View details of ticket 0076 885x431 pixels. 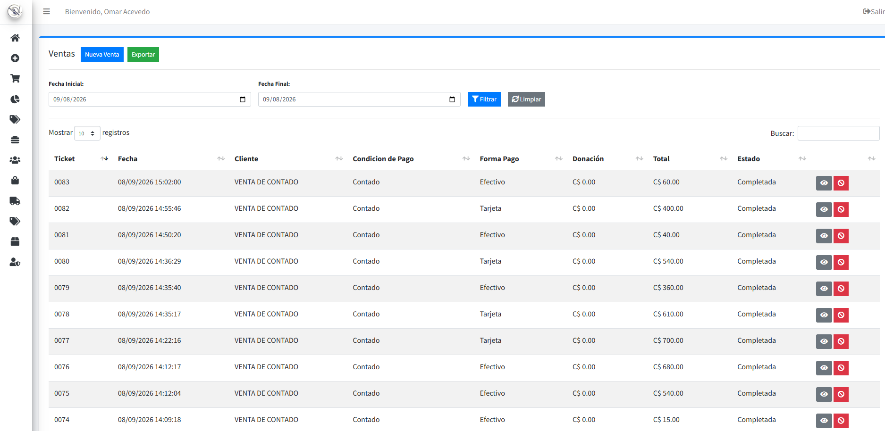pyautogui.click(x=824, y=368)
